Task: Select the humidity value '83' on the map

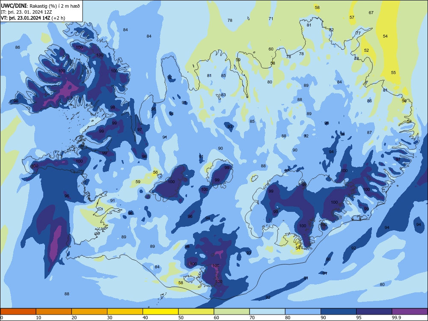Action: 223,95
